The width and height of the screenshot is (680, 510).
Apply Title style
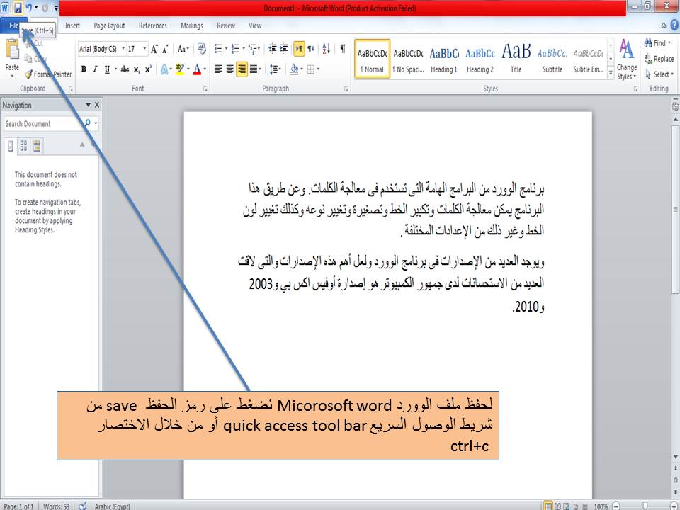516,59
